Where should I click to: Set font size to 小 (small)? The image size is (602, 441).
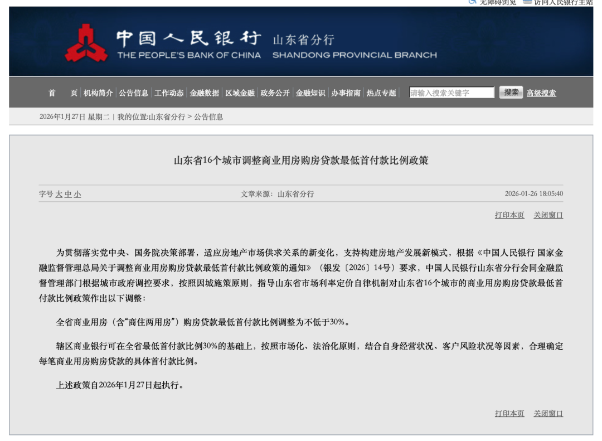click(77, 195)
